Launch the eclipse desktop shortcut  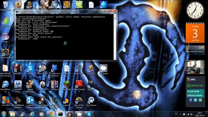pyautogui.click(x=6, y=38)
